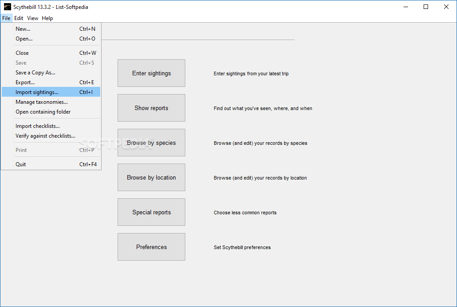The width and height of the screenshot is (457, 307).
Task: Click 'Find out what you've seen, where, and when'
Action: pyautogui.click(x=263, y=108)
